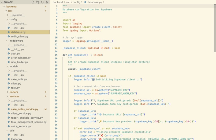Click the 'database.py' breadcrumb segment

click(95, 2)
